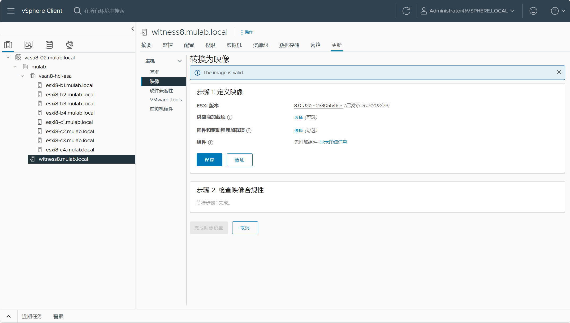The height and width of the screenshot is (323, 570).
Task: Open the 监控 tab
Action: [168, 45]
